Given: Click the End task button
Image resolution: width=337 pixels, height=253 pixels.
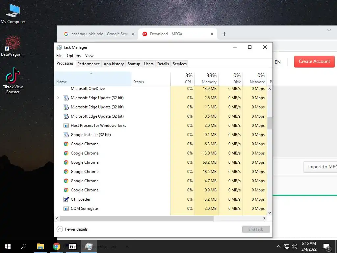Looking at the screenshot, I should point(256,229).
